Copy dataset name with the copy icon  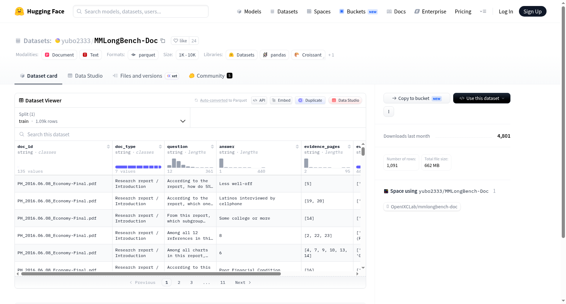(163, 41)
